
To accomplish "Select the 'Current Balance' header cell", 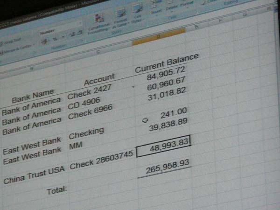I will click(x=167, y=63).
